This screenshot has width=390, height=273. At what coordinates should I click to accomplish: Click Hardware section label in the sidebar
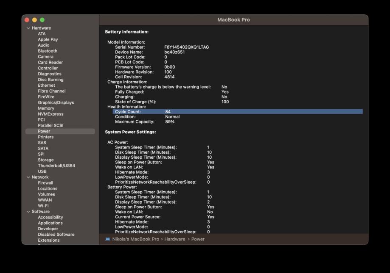(41, 28)
